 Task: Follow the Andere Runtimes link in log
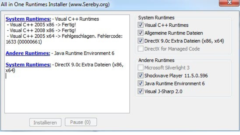tap(28, 53)
